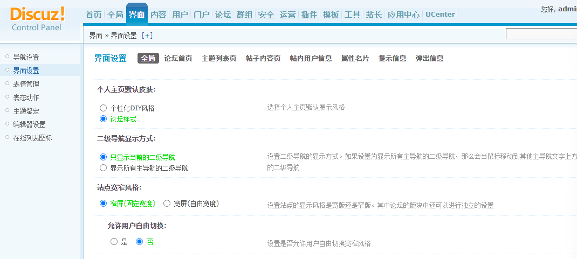Screen dimensions: 577x259
Task: Select 显示所有主导航的二级导航 option
Action: point(104,168)
